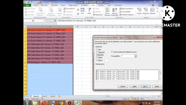
Task: Open the Sort dialog
Action: click(82, 11)
